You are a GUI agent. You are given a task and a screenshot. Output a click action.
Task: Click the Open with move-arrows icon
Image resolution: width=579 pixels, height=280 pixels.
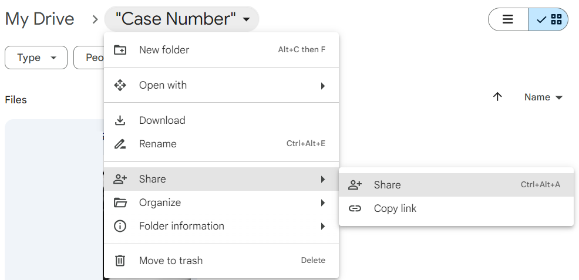coord(120,85)
